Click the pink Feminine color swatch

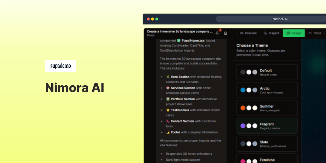(243, 161)
